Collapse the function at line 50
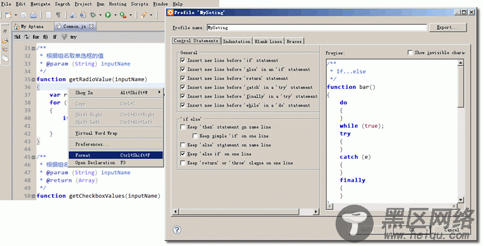 click(33, 196)
